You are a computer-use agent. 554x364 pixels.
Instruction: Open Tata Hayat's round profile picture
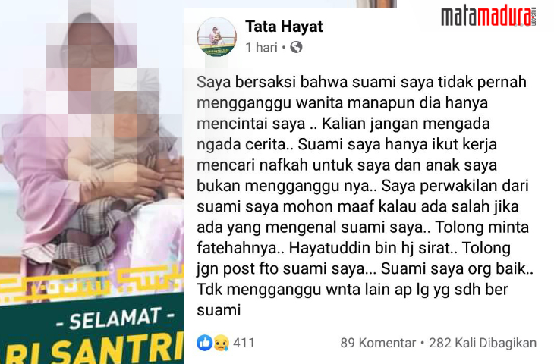[x=216, y=36]
